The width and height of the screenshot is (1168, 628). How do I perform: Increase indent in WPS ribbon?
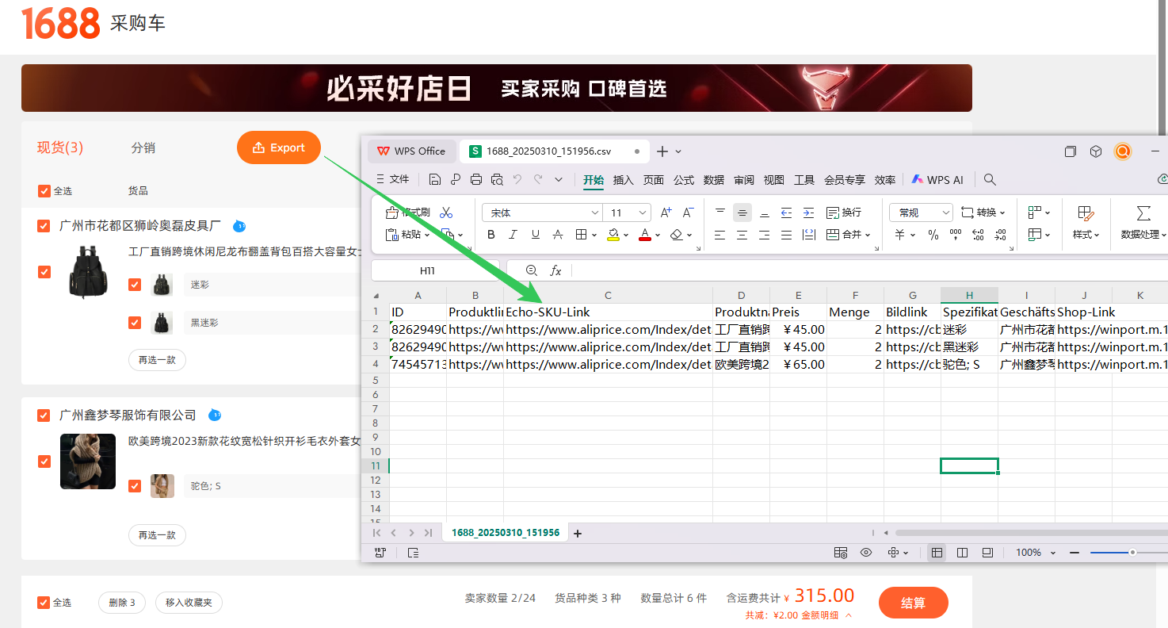pyautogui.click(x=808, y=213)
